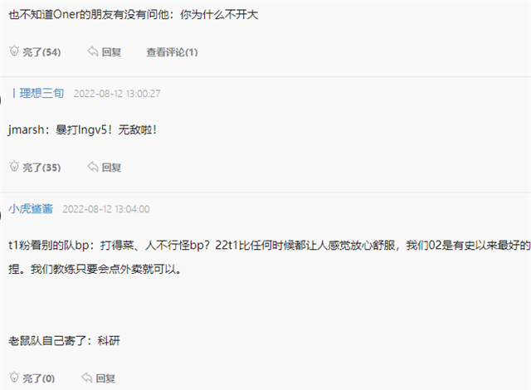The image size is (531, 390).
Task: Click the 2022-08-12 13:04:00 timestamp
Action: click(106, 209)
